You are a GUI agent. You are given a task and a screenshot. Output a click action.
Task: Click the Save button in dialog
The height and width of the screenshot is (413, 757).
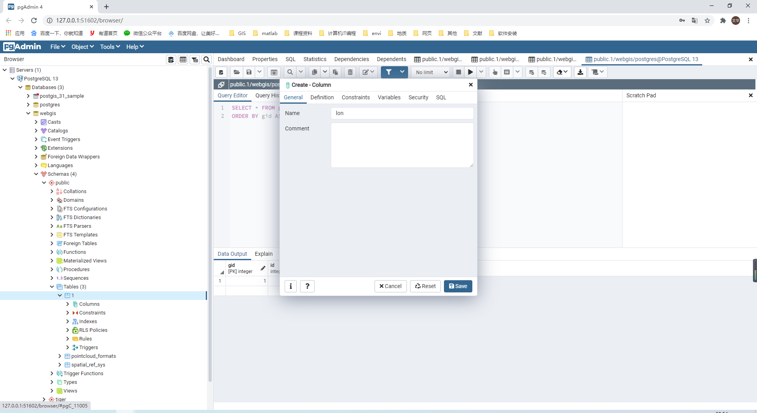click(x=458, y=286)
